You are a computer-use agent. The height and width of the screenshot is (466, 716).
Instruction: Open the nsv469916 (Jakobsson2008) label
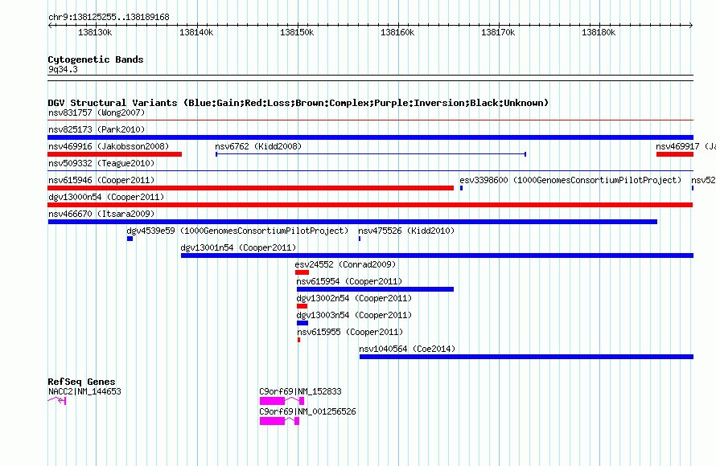109,146
